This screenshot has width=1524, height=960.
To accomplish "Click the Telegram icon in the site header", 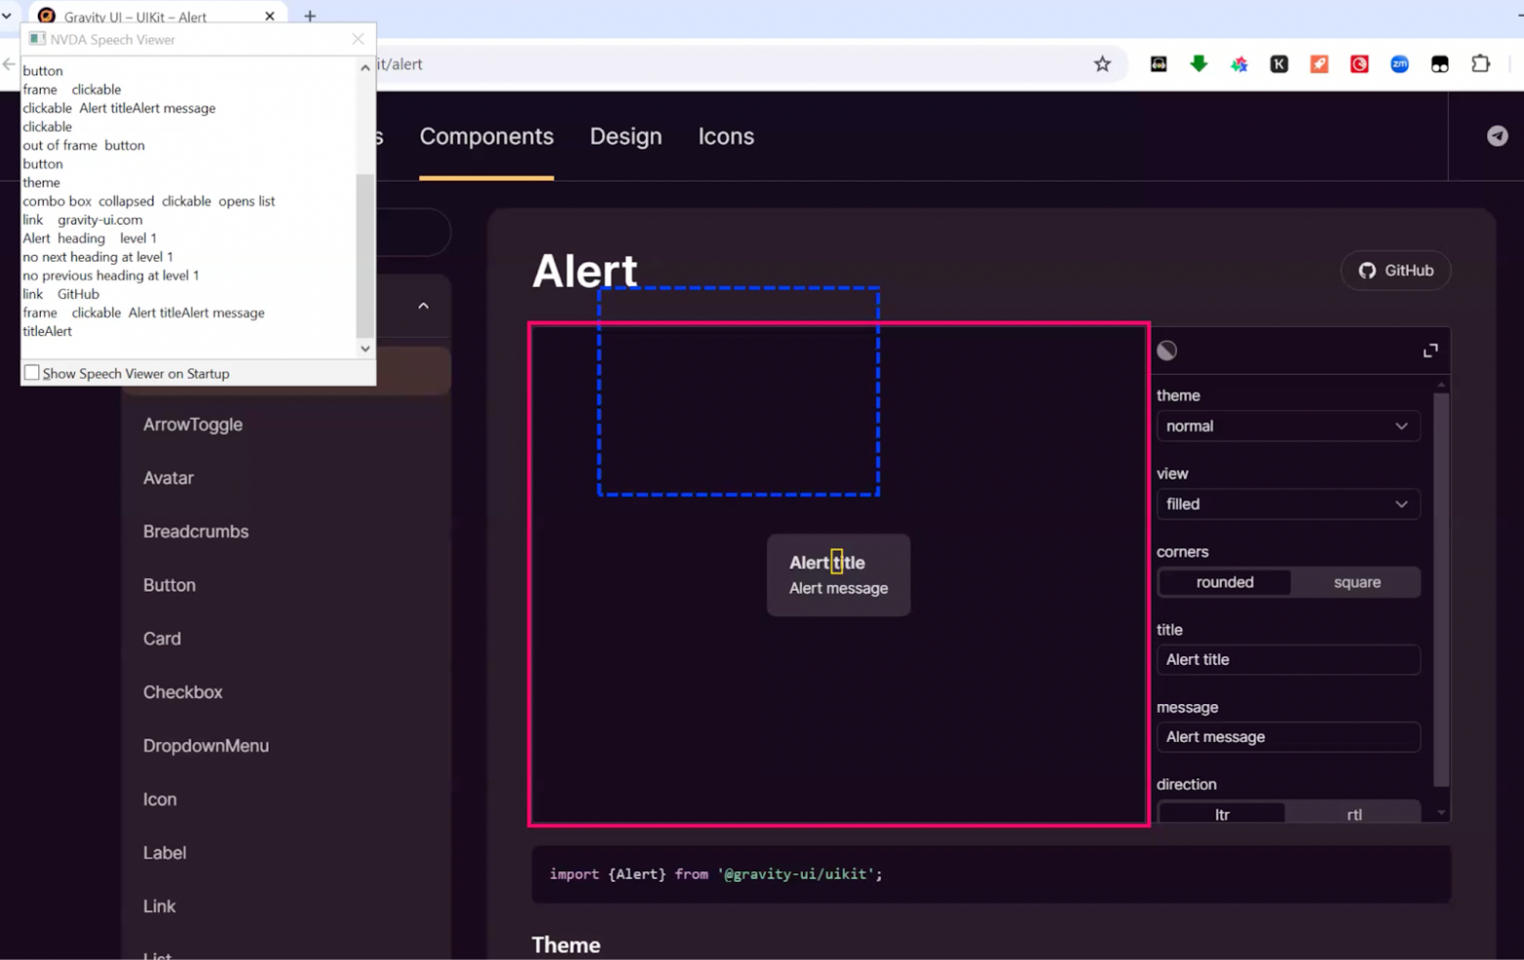I will tap(1497, 136).
